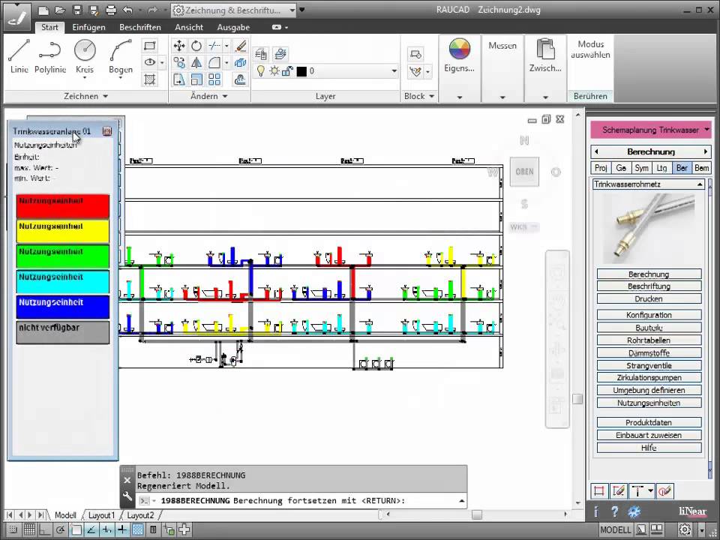Screen dimensions: 720x540
Task: Click the New file icon
Action: tap(43, 10)
